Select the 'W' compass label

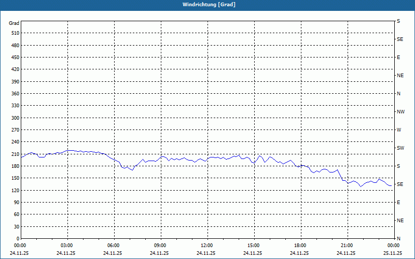pos(399,130)
